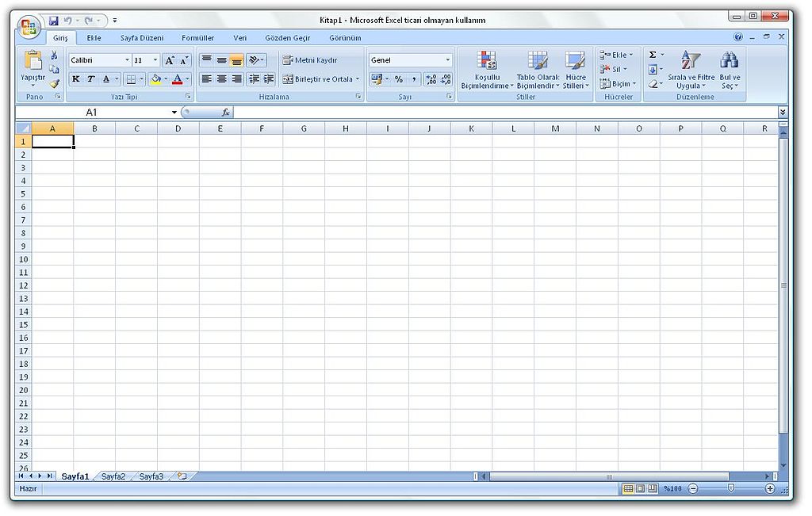Screen dimensions: 812x516
Task: Click the insert function fx icon
Action: click(x=226, y=113)
